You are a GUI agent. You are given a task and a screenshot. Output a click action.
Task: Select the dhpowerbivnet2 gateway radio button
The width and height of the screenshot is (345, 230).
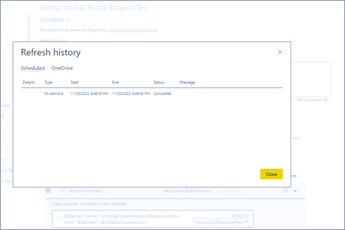pyautogui.click(x=48, y=190)
